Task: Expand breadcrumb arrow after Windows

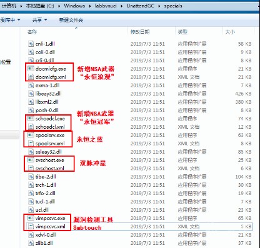Action: click(90, 6)
